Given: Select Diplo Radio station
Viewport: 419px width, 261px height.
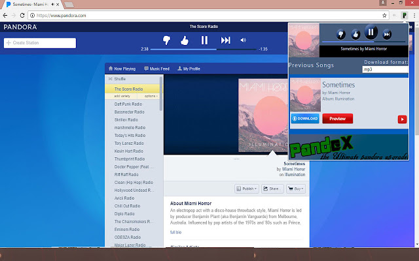Looking at the screenshot, I should coord(124,214).
